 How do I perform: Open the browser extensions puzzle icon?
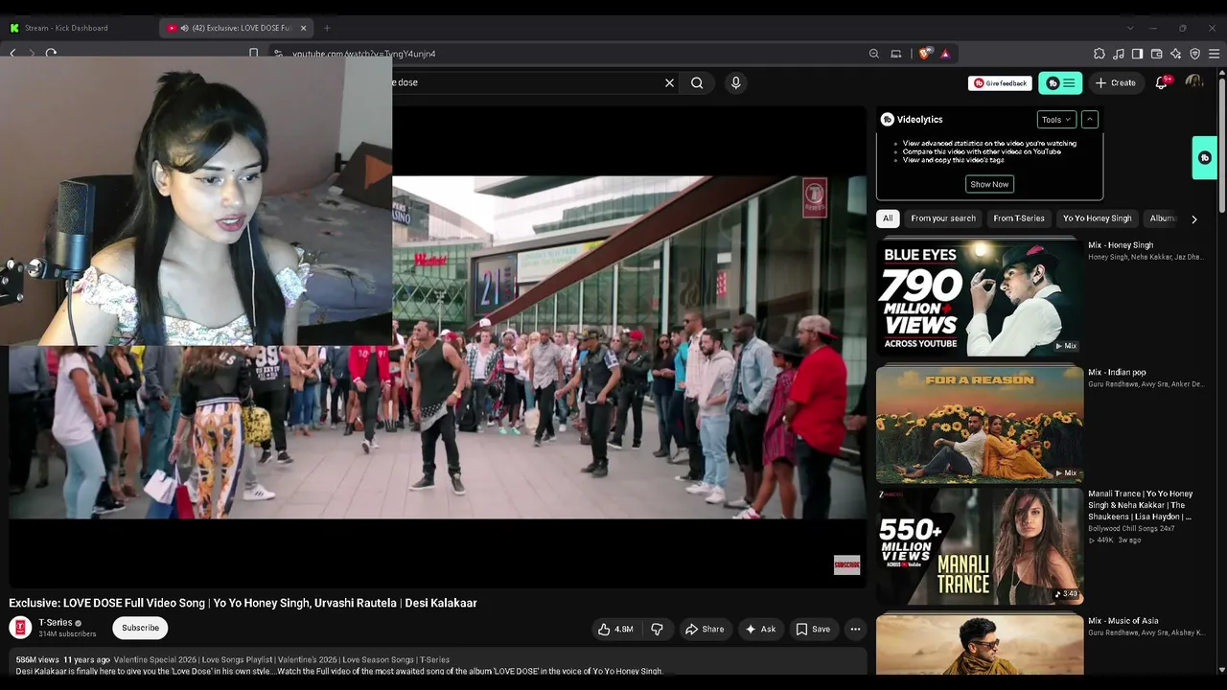[x=1100, y=54]
